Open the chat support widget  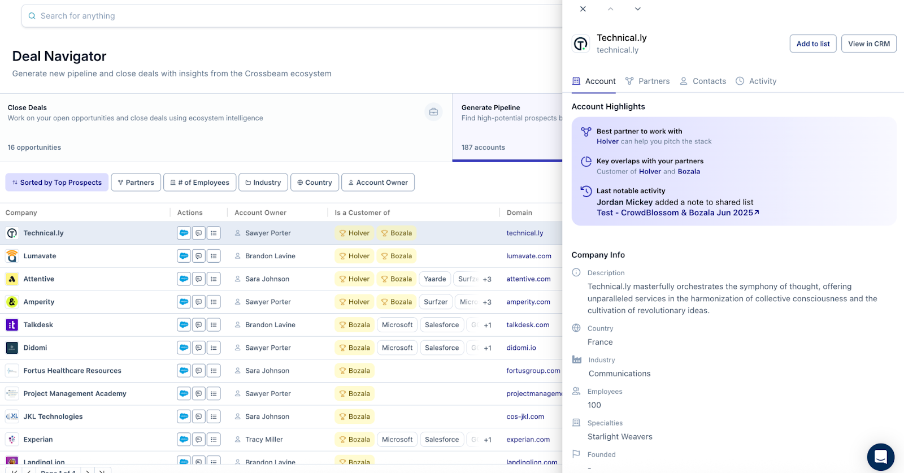coord(881,457)
